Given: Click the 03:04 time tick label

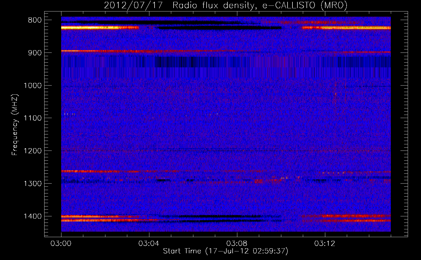Looking at the screenshot, I should coord(149,244).
